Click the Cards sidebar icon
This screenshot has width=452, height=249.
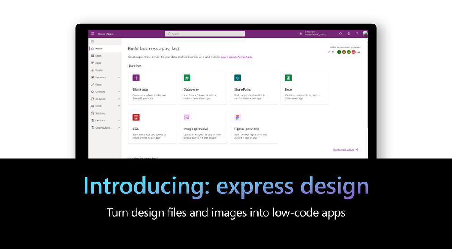[92, 106]
